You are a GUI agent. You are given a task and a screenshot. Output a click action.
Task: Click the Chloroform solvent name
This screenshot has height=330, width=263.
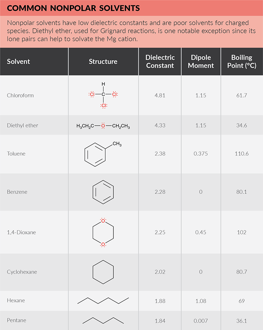tap(20, 95)
